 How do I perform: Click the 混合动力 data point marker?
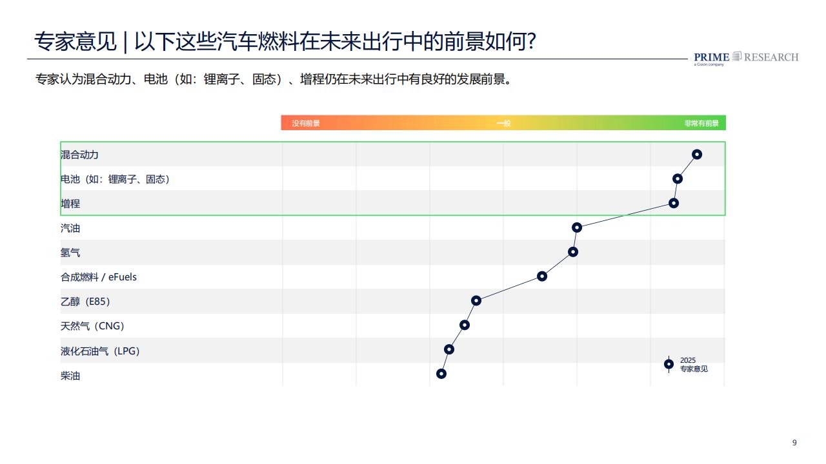(697, 154)
